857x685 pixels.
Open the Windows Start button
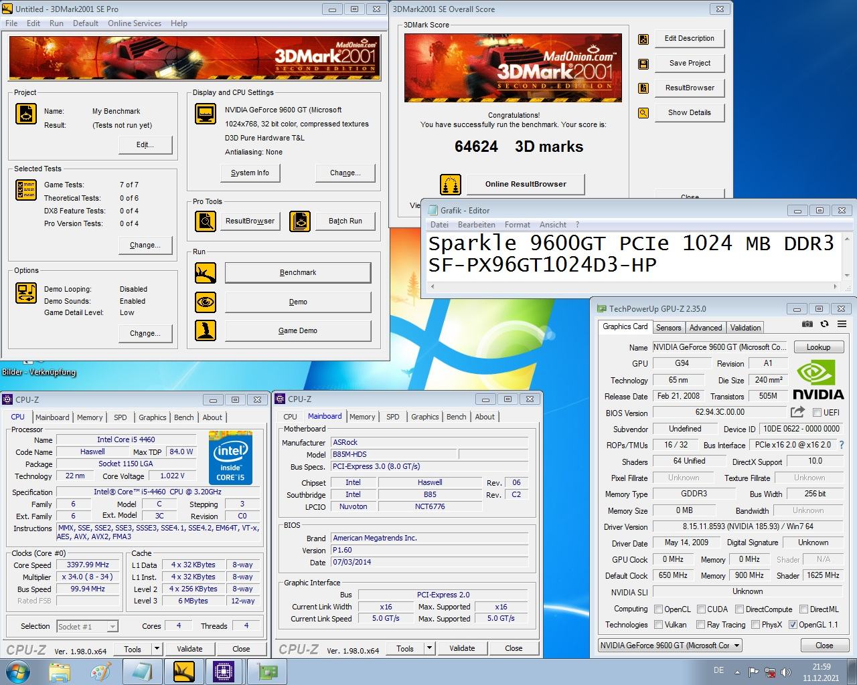pos(18,672)
